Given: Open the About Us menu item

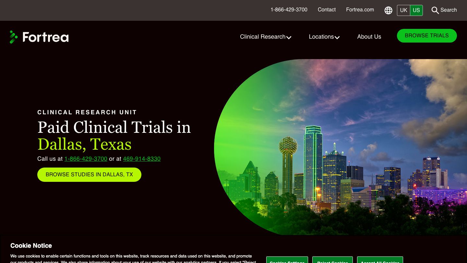Looking at the screenshot, I should 369,37.
